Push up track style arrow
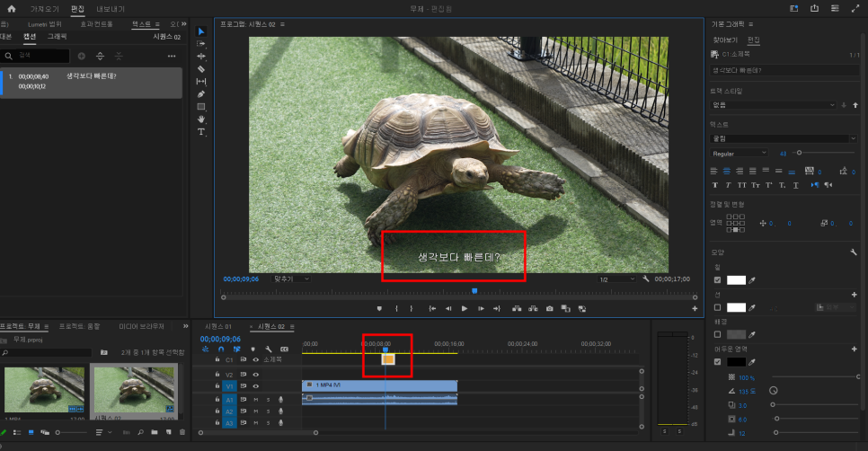 tap(855, 105)
